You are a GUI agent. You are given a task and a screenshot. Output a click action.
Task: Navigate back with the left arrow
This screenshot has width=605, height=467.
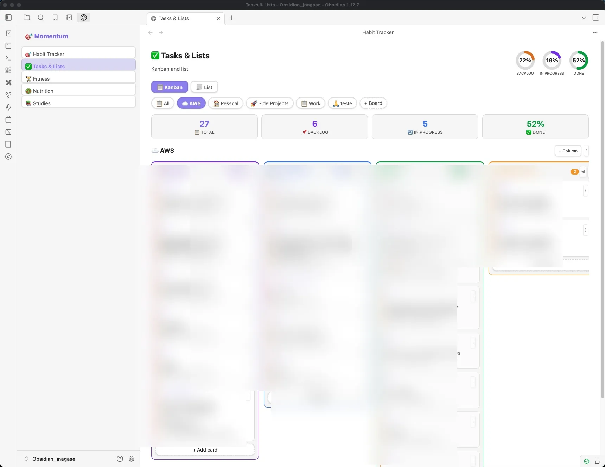tap(151, 33)
